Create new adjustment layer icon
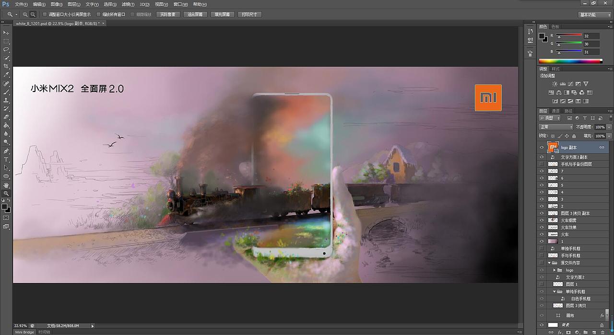This screenshot has height=335, width=614. (577, 332)
